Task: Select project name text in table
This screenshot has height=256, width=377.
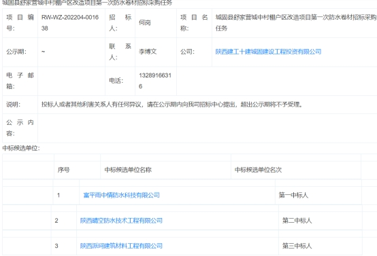Action: [x=296, y=23]
